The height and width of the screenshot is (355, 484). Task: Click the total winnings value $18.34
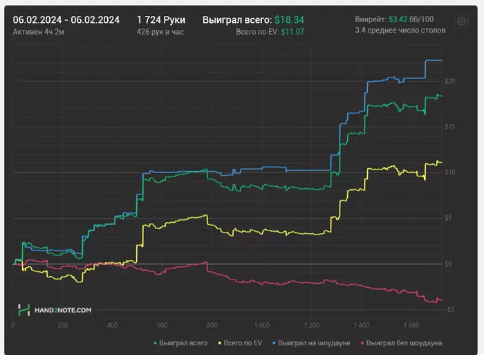[x=289, y=20]
